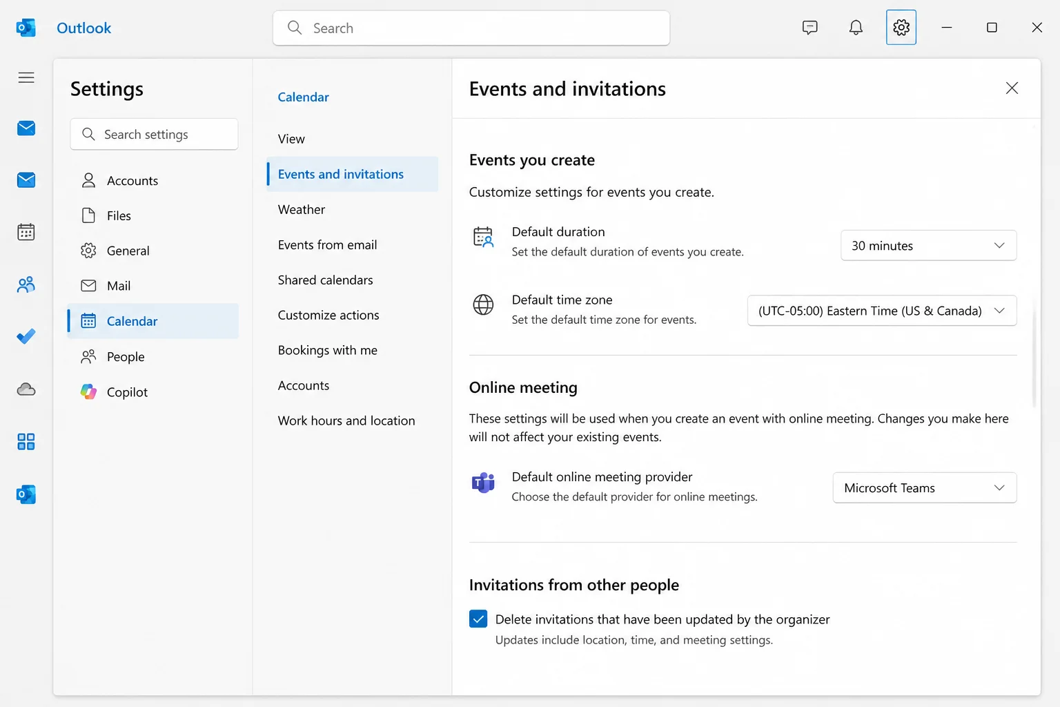Open the People icon in left rail
The image size is (1060, 707).
click(26, 284)
